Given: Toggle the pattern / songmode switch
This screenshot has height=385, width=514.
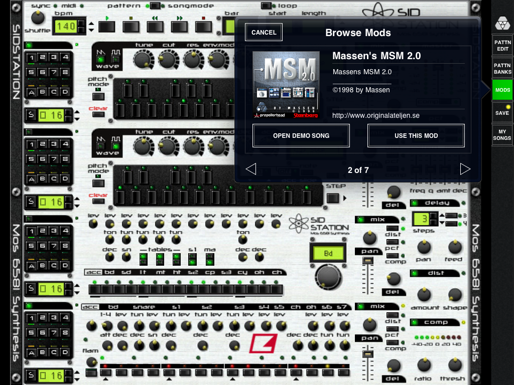Looking at the screenshot, I should 155,6.
